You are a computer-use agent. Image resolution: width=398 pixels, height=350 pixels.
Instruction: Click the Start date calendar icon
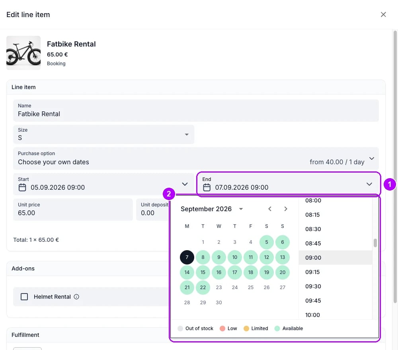coord(22,187)
